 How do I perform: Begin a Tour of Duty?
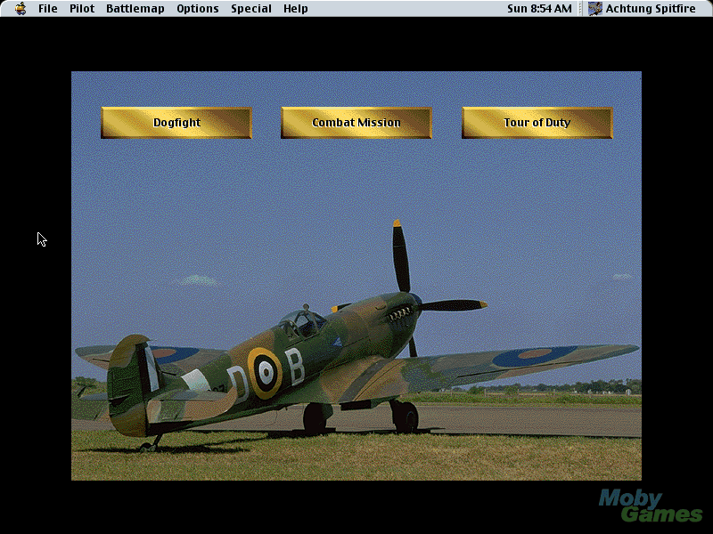(537, 123)
